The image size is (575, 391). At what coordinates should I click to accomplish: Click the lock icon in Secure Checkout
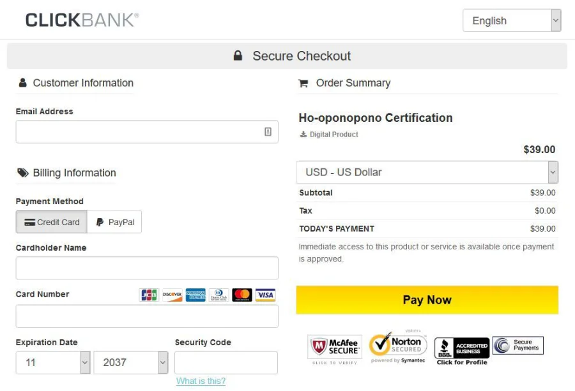tap(238, 55)
